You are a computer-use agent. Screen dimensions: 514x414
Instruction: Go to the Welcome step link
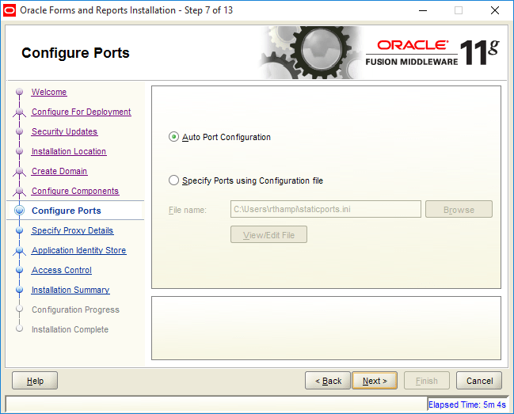point(49,92)
